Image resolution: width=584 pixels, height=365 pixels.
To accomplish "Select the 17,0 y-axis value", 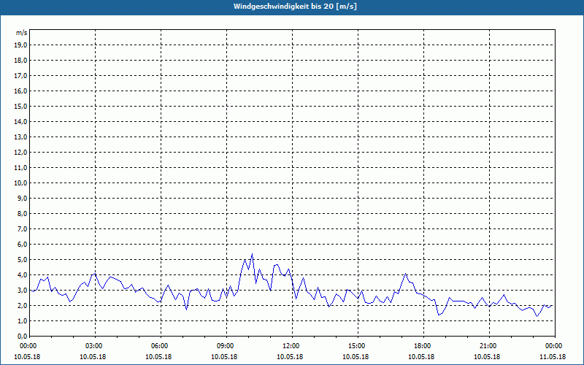I will 20,76.
